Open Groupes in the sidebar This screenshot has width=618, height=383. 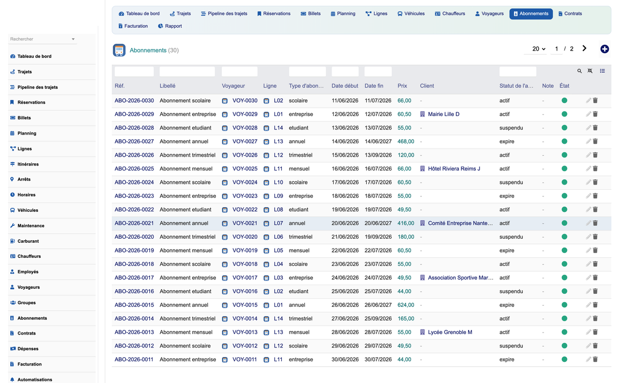point(26,303)
